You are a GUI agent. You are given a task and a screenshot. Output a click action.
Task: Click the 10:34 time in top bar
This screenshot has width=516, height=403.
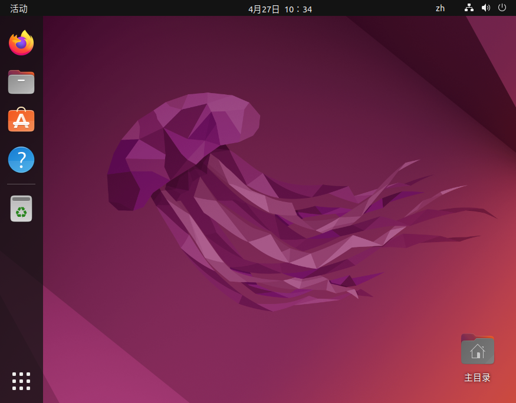click(298, 9)
